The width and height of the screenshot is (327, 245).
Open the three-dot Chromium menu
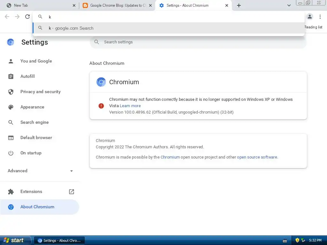pos(320,17)
